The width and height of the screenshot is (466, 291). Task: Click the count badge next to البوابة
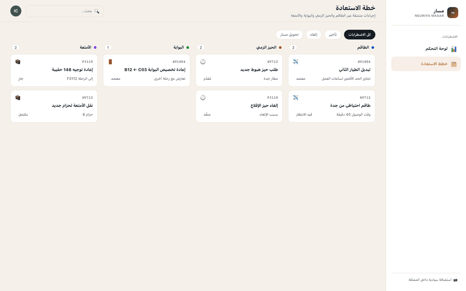point(108,47)
